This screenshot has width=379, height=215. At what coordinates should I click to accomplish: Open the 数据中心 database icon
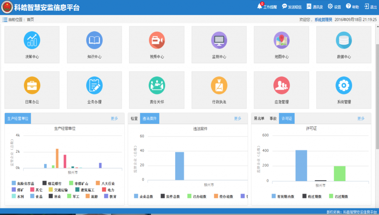coord(343,40)
